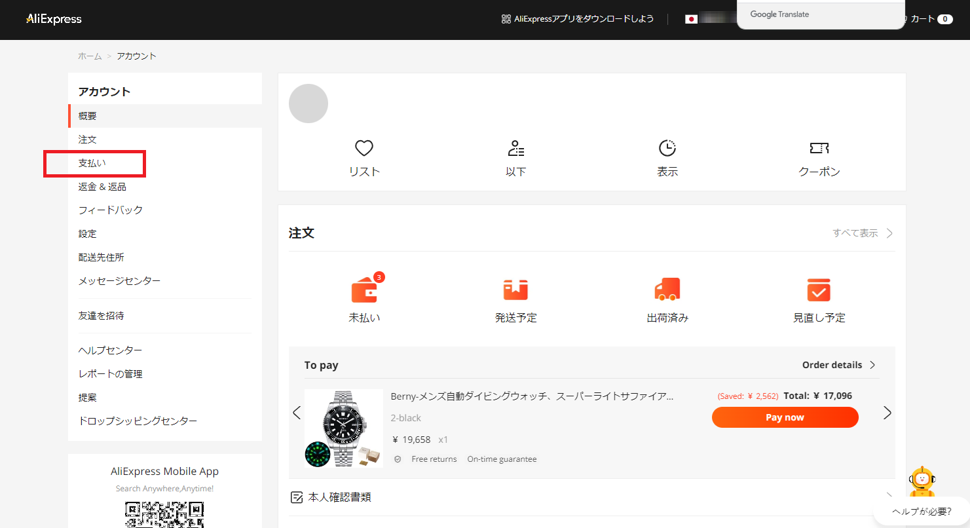Click the Berny watch product thumbnail
970x528 pixels.
344,428
